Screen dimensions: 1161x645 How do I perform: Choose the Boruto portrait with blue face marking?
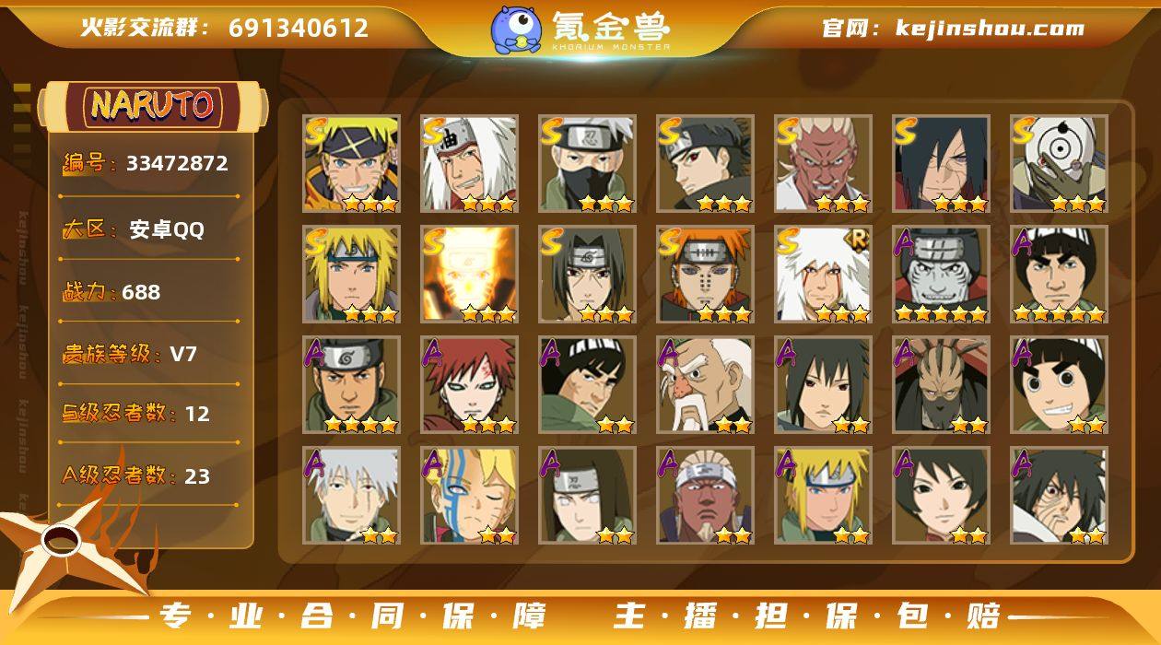470,496
